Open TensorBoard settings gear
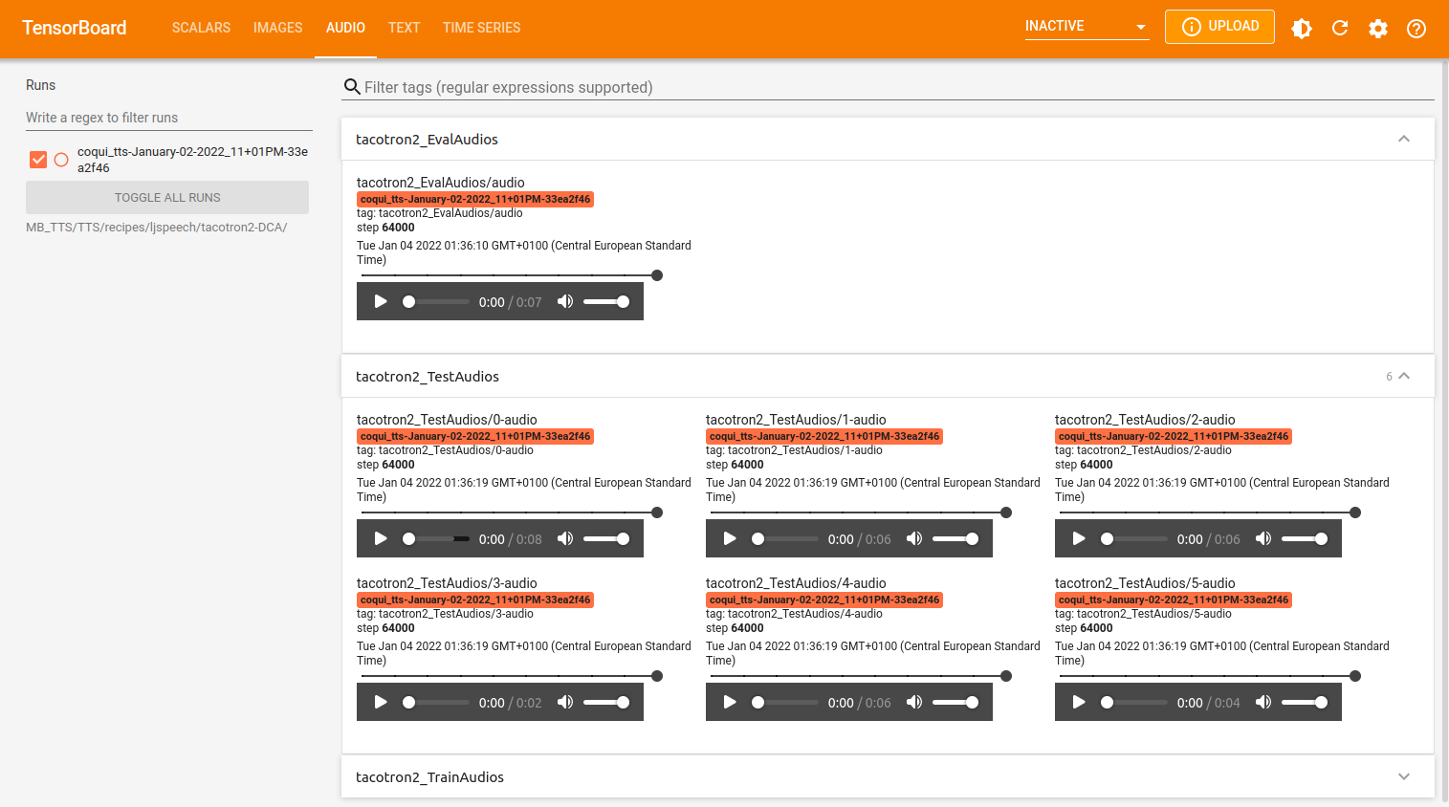This screenshot has width=1449, height=807. [1378, 29]
